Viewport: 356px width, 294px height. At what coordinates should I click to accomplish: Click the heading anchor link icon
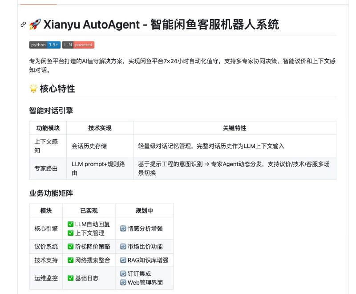click(x=23, y=24)
